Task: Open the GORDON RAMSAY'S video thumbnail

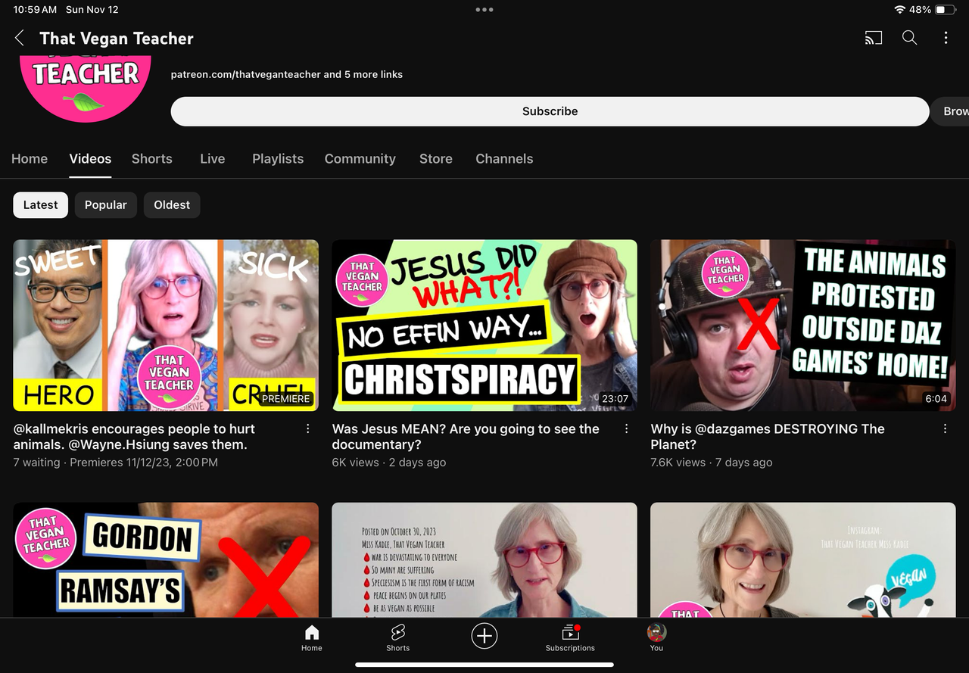Action: coord(166,560)
